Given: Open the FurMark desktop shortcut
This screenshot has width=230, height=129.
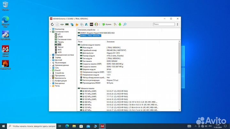Looking at the screenshot, I should pos(5,65).
